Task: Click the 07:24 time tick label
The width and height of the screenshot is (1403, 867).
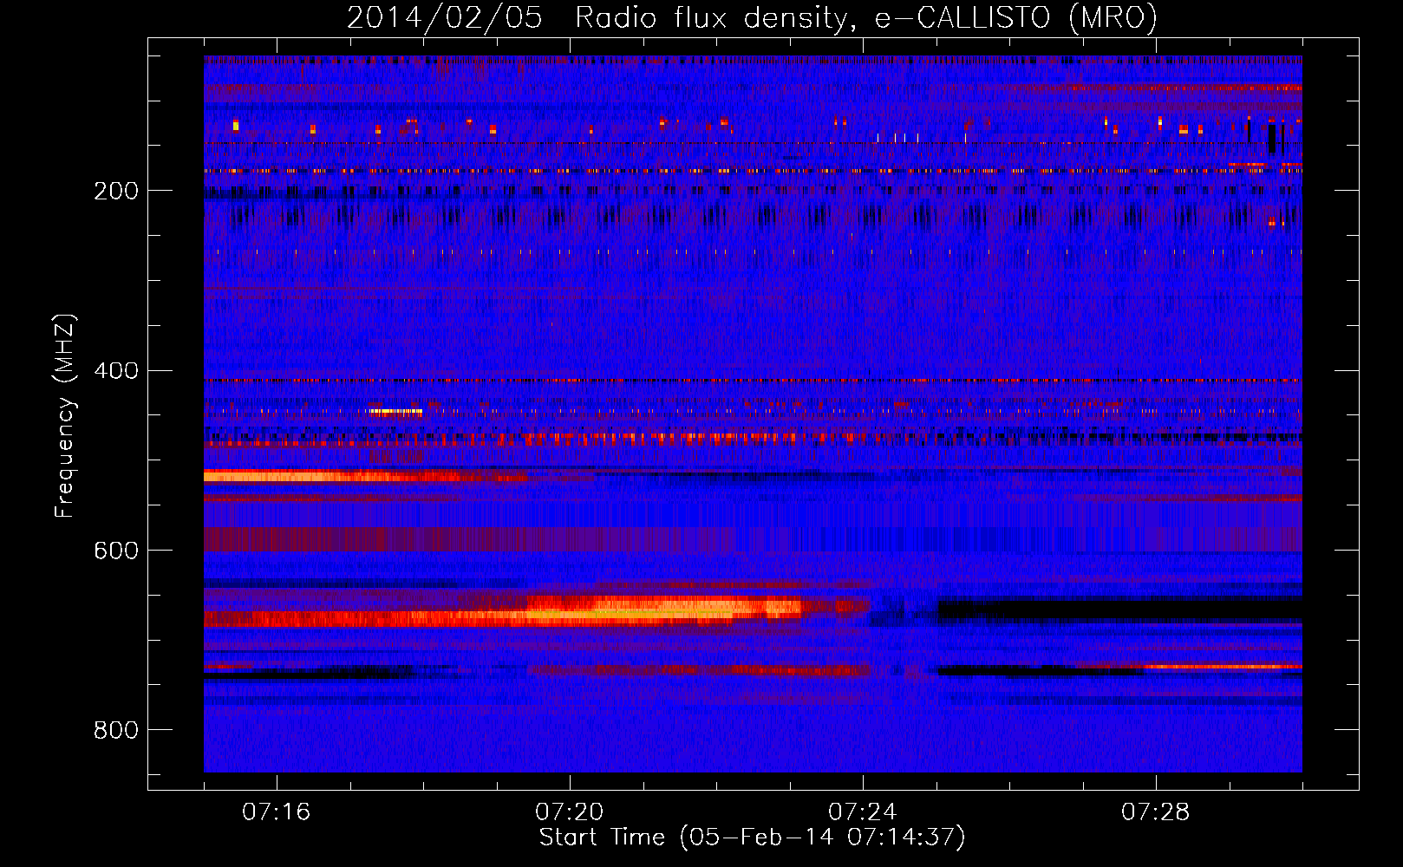Action: point(863,812)
